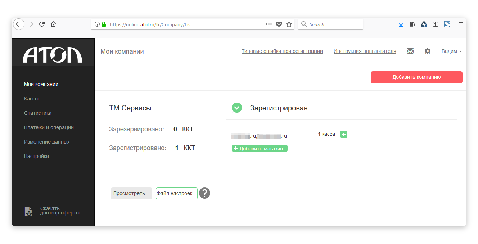This screenshot has width=478, height=244.
Task: Open account settings via gear icon
Action: point(427,51)
